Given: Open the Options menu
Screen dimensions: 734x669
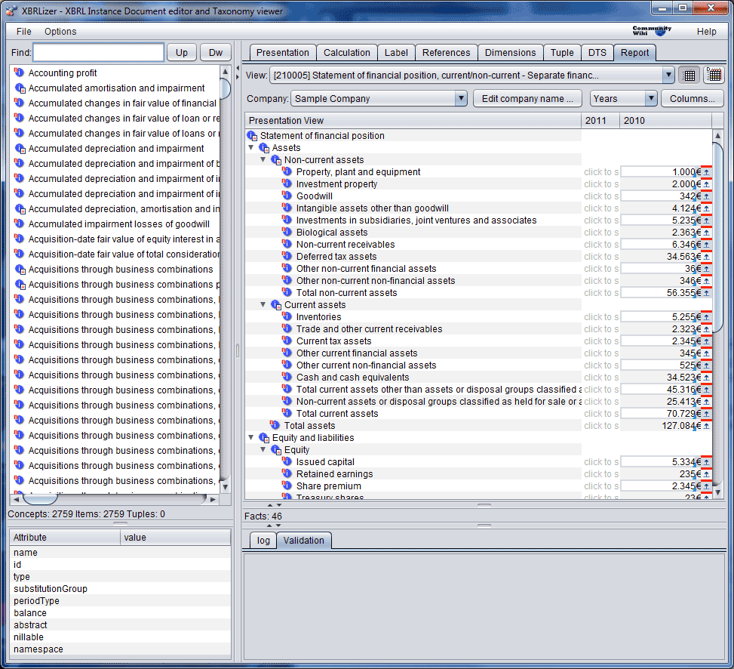Looking at the screenshot, I should [60, 32].
